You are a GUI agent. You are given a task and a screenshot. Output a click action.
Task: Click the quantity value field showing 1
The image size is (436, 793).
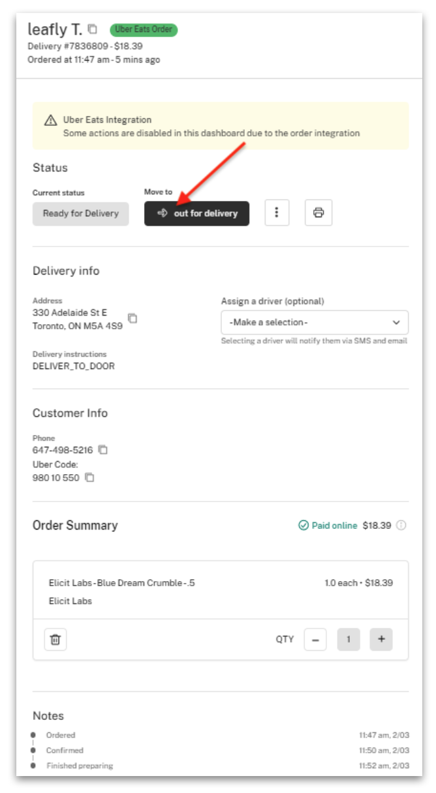(349, 639)
